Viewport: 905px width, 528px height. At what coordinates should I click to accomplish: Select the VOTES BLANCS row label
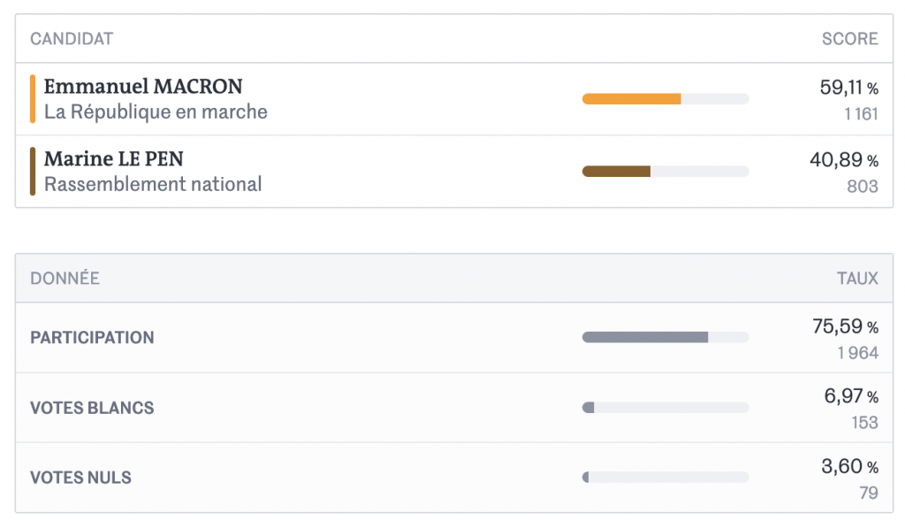point(92,408)
